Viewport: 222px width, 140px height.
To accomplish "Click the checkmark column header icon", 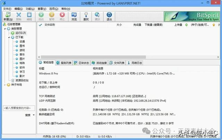I will pyautogui.click(x=40, y=25).
